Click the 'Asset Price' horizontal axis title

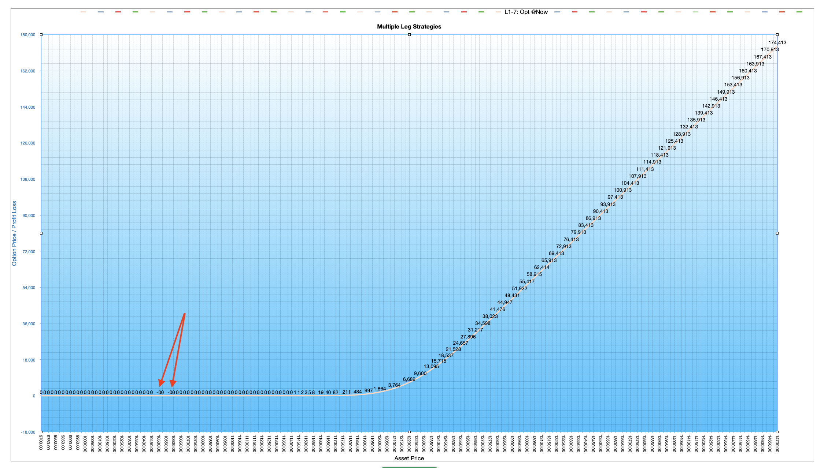(409, 458)
